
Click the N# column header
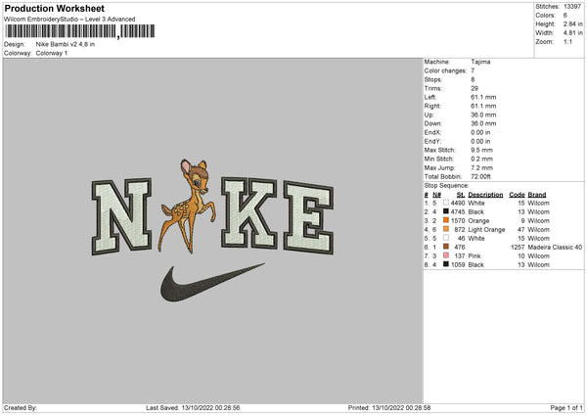click(x=437, y=195)
